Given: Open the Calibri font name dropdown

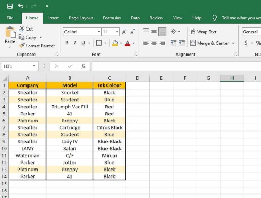Looking at the screenshot, I should coord(99,32).
